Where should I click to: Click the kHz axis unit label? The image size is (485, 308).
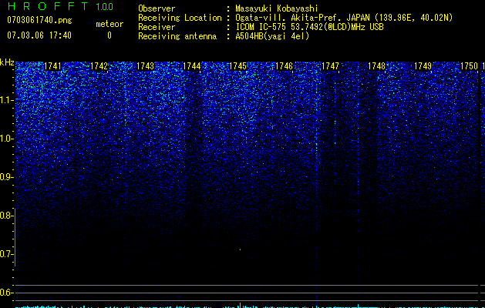[x=7, y=62]
